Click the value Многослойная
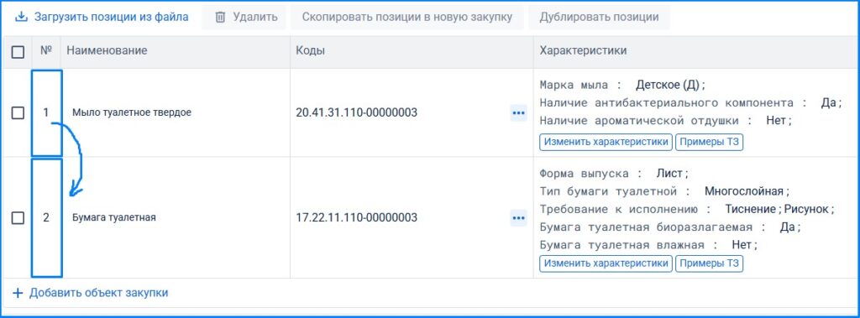 [x=744, y=191]
